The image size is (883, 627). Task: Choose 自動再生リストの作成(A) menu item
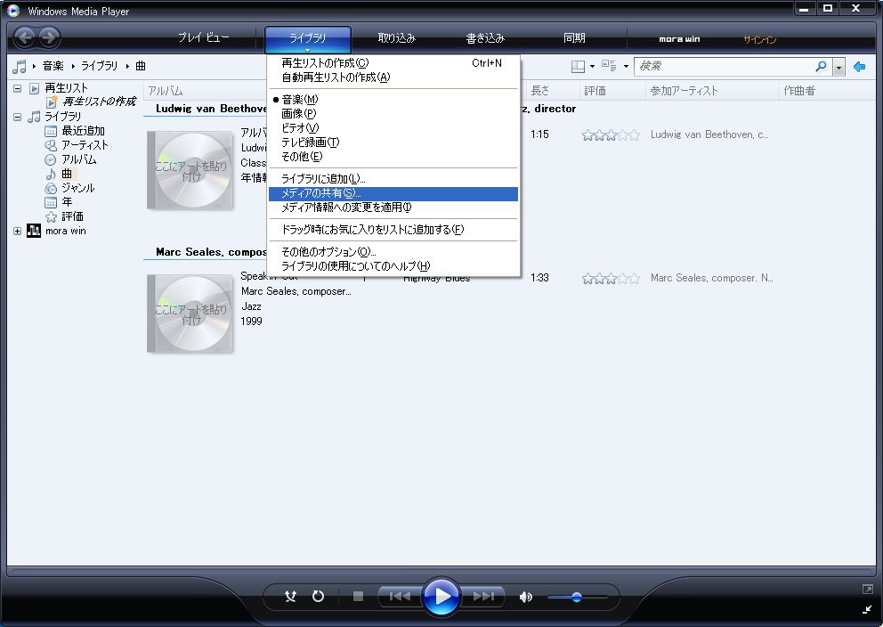coord(393,77)
